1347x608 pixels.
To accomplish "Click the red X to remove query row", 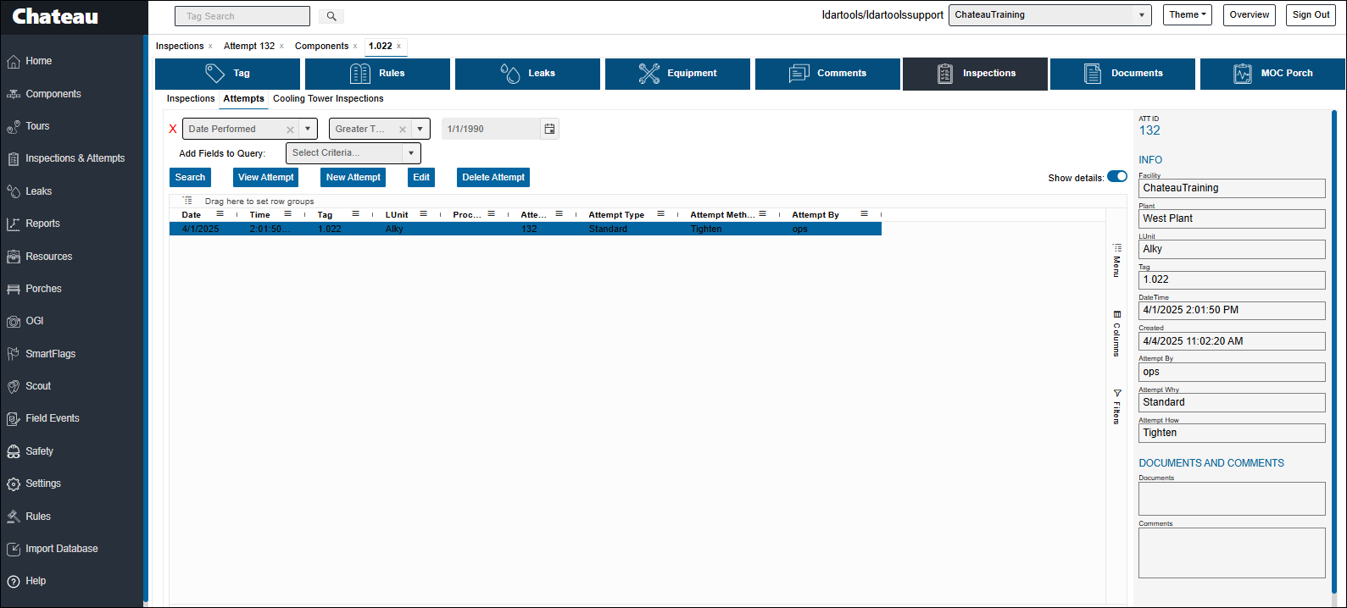I will click(173, 130).
